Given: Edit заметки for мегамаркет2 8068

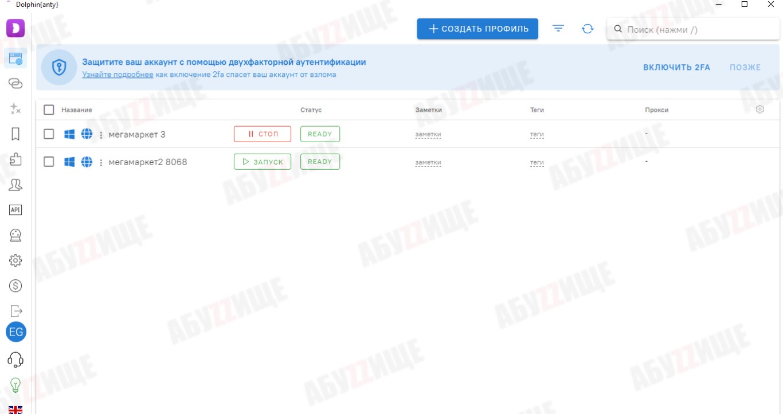Looking at the screenshot, I should (x=428, y=162).
